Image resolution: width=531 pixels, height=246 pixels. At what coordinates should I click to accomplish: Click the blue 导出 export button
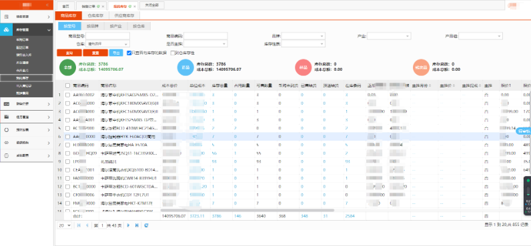(116, 53)
